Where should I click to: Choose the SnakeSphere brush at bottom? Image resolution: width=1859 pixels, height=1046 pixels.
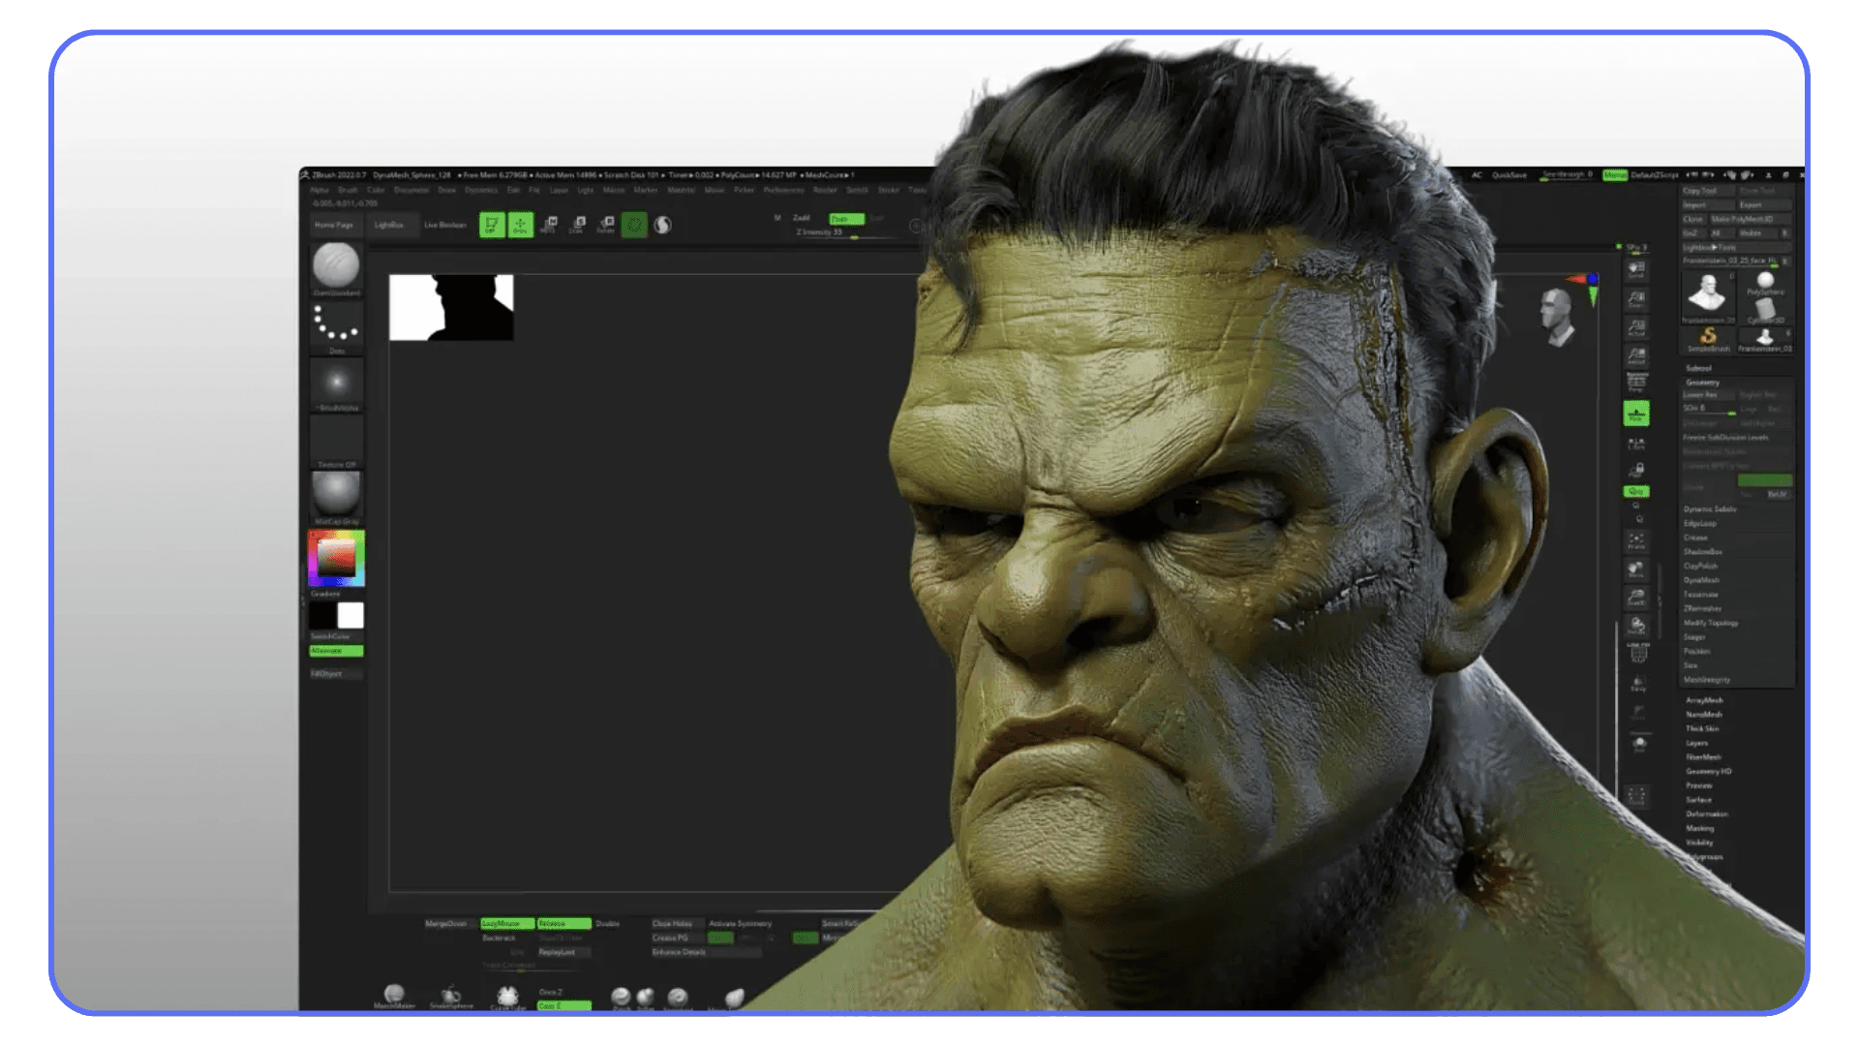(x=451, y=996)
